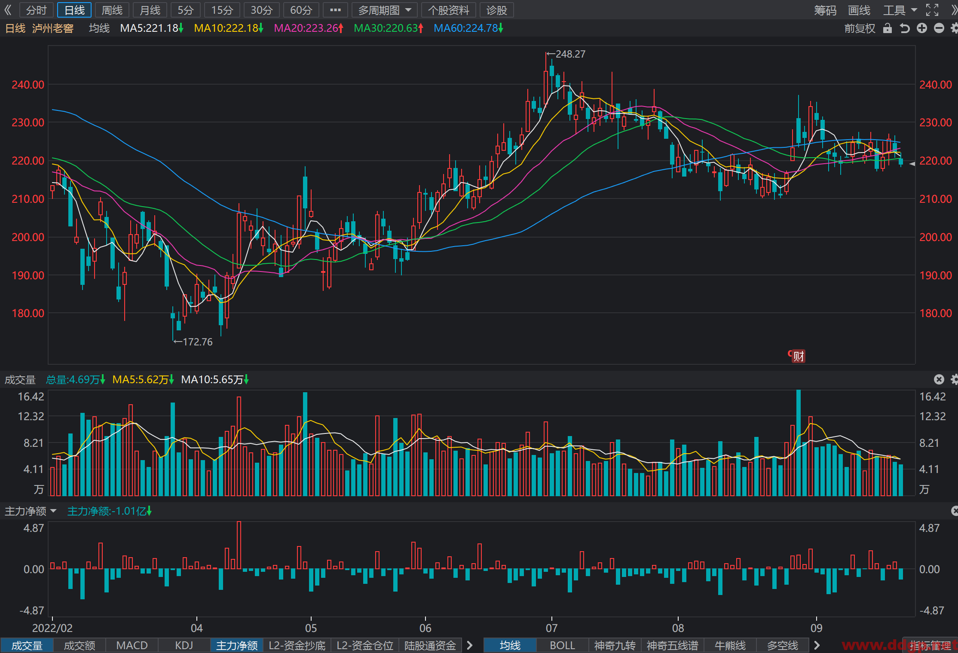Click the undo arrow icon beside 前复权
958x653 pixels.
click(905, 28)
